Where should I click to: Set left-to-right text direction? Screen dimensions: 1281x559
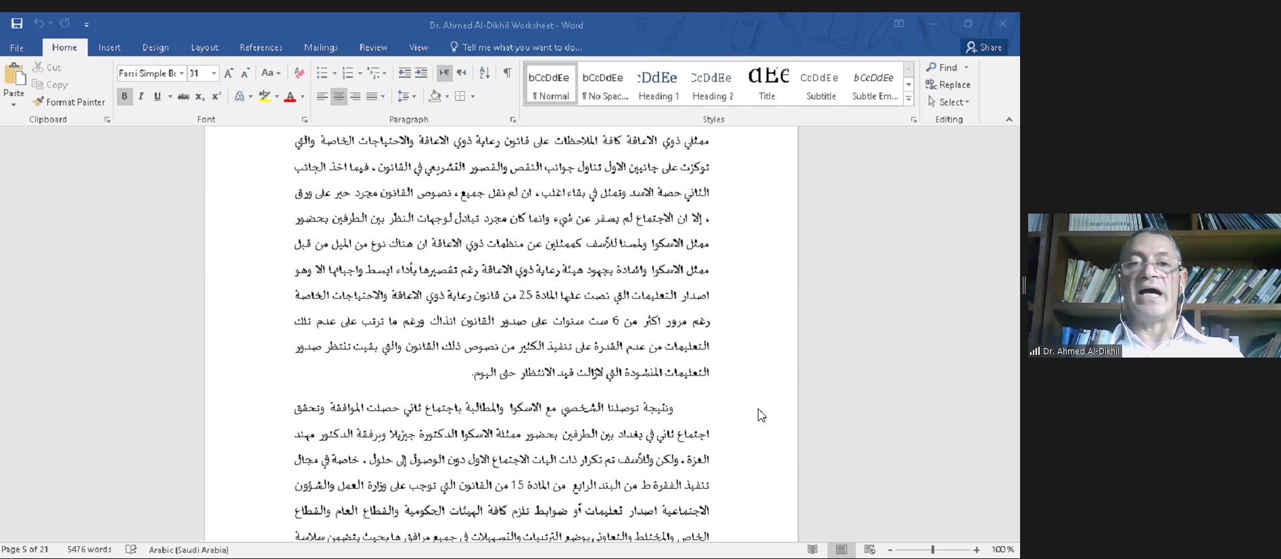[x=444, y=73]
